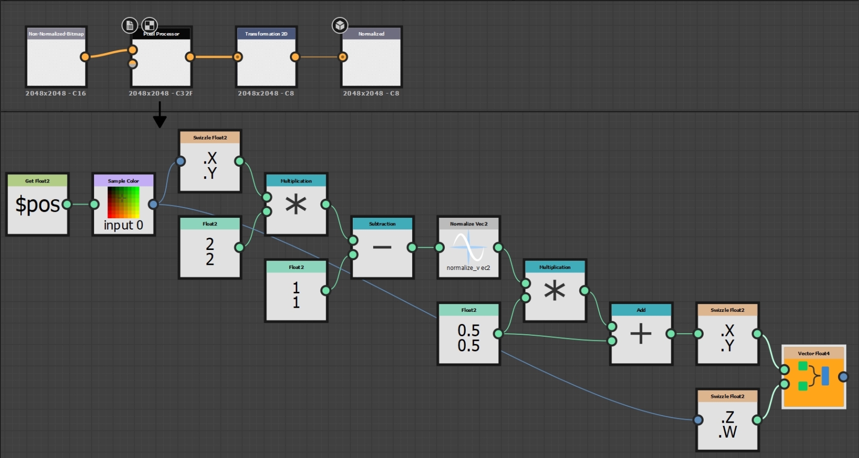Click the 2048x2048 - C32F size label
Viewport: 859px width, 458px height.
tap(161, 94)
